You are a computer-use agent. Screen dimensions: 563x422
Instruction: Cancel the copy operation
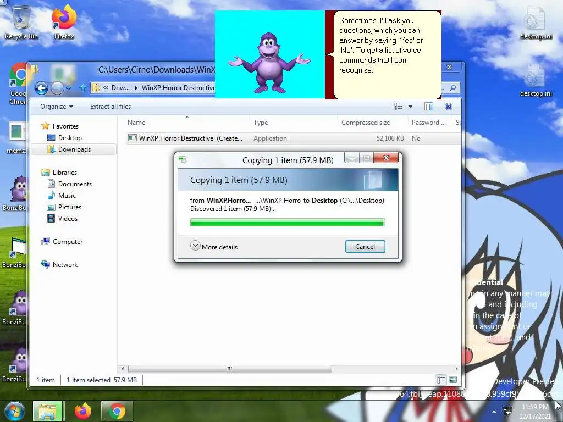365,247
